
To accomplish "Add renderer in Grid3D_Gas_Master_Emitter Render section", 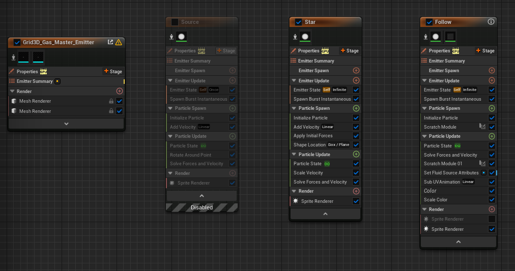I will [120, 91].
